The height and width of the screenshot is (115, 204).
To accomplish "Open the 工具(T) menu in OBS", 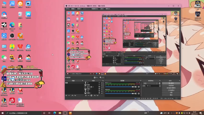I will coord(102,9).
